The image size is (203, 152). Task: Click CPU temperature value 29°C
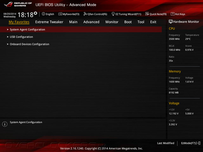click(x=188, y=39)
